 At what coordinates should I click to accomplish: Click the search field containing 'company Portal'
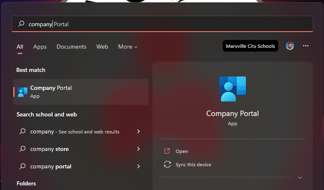(162, 24)
